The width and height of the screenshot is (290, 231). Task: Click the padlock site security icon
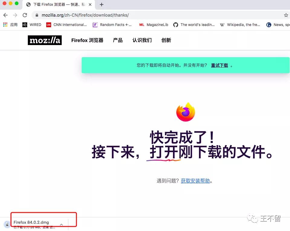point(37,15)
